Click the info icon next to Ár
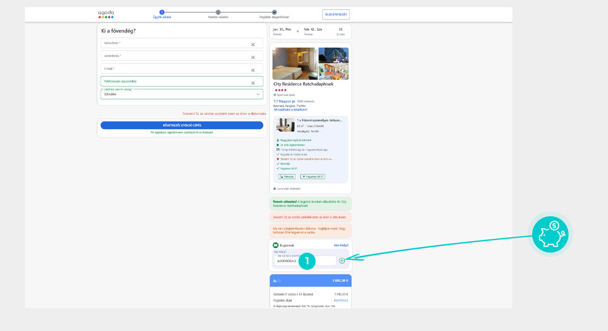608x331 pixels. (279, 281)
